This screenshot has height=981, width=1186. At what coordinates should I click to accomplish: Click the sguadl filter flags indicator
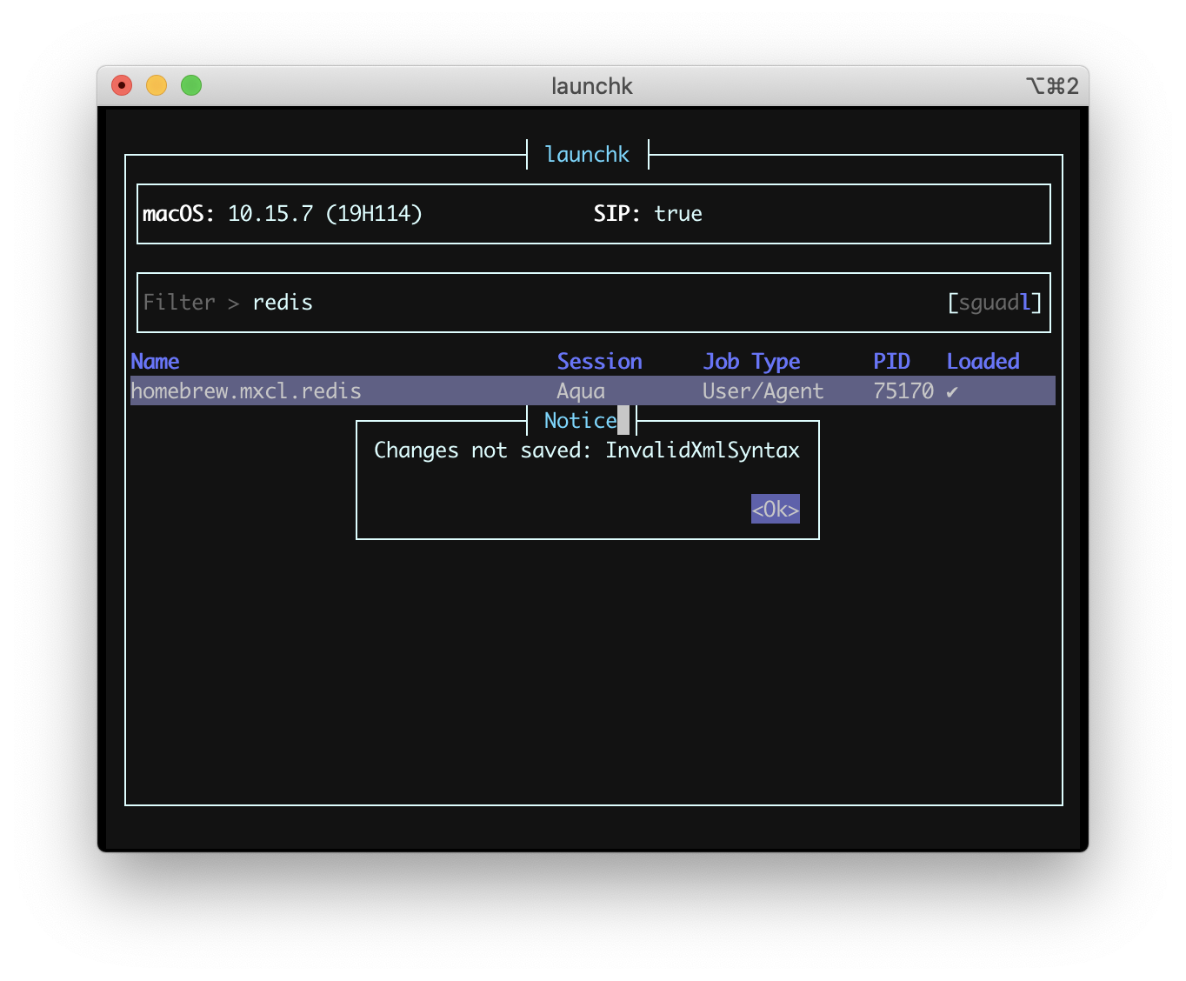994,303
